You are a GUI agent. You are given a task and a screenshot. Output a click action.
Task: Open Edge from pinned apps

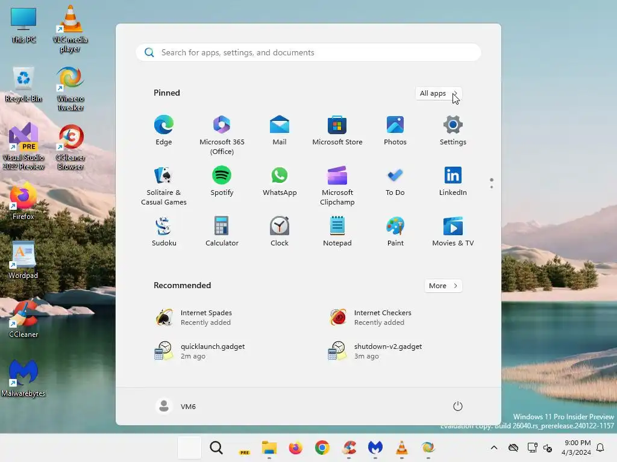click(164, 131)
